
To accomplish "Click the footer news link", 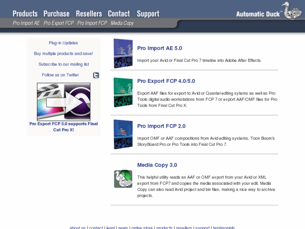I will coord(123,227).
